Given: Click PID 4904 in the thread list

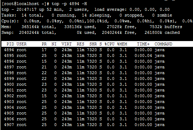Looking at the screenshot, I should pyautogui.click(x=9, y=108).
